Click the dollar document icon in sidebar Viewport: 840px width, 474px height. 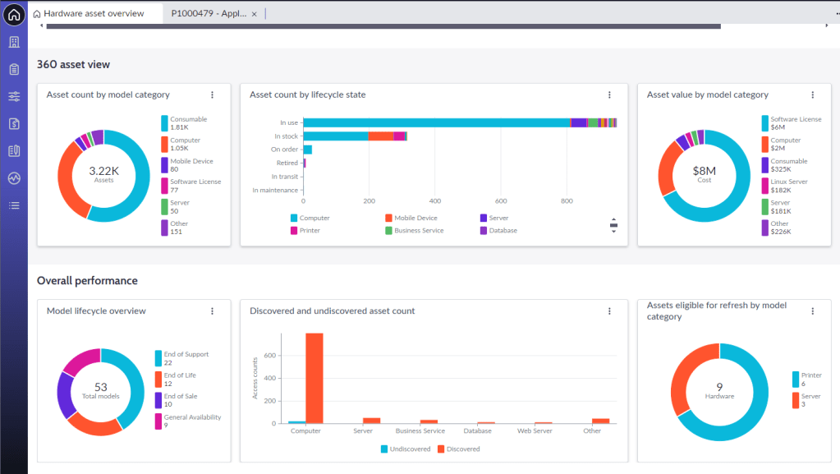point(14,123)
